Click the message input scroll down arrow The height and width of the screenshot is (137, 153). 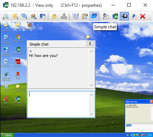coord(92,114)
